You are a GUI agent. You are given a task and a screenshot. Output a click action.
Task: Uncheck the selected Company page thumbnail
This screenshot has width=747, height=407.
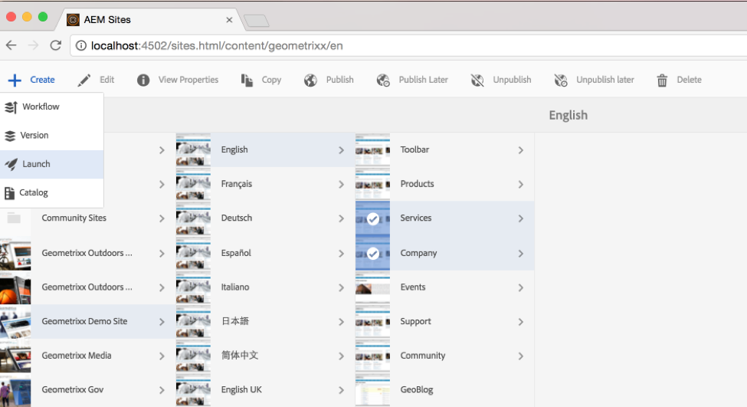point(373,253)
